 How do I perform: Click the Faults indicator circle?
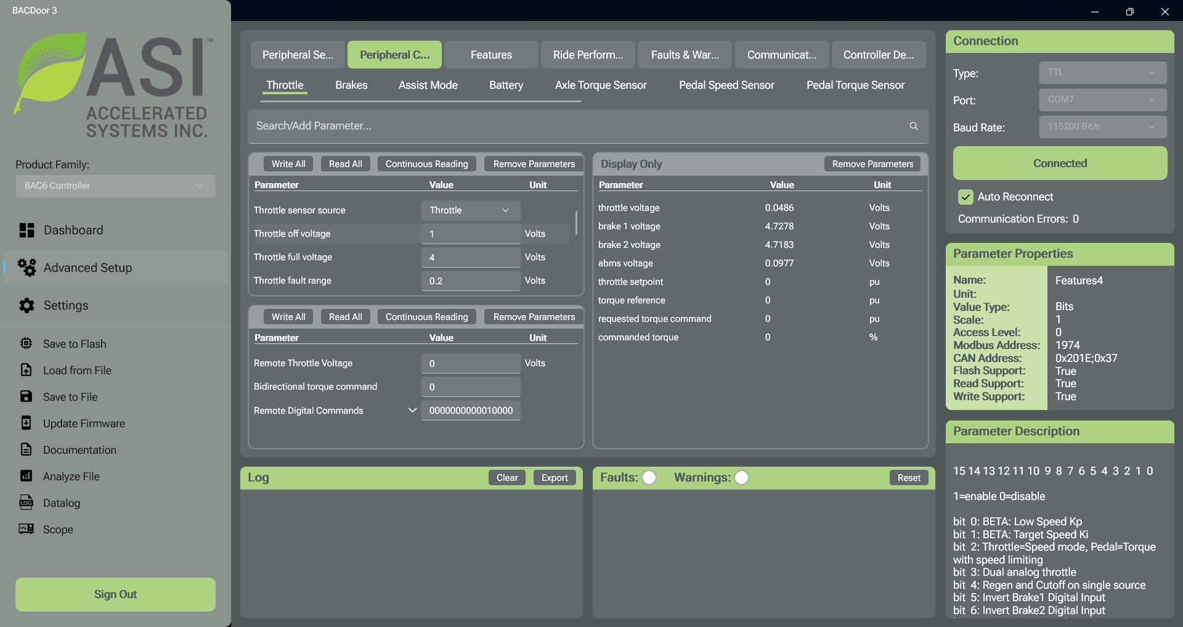click(x=649, y=478)
